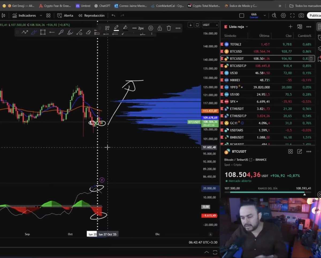Start Reproducción bar replay

(91, 16)
